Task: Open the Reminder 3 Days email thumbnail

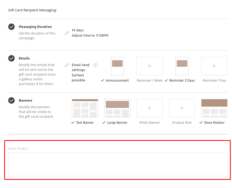Action: (182, 66)
